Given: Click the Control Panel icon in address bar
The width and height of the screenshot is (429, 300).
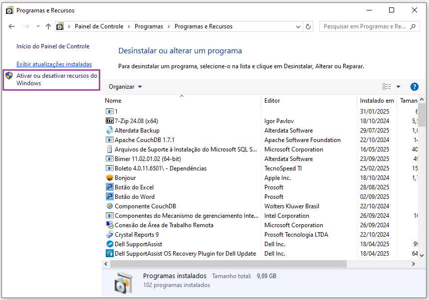Looking at the screenshot, I should coord(60,26).
